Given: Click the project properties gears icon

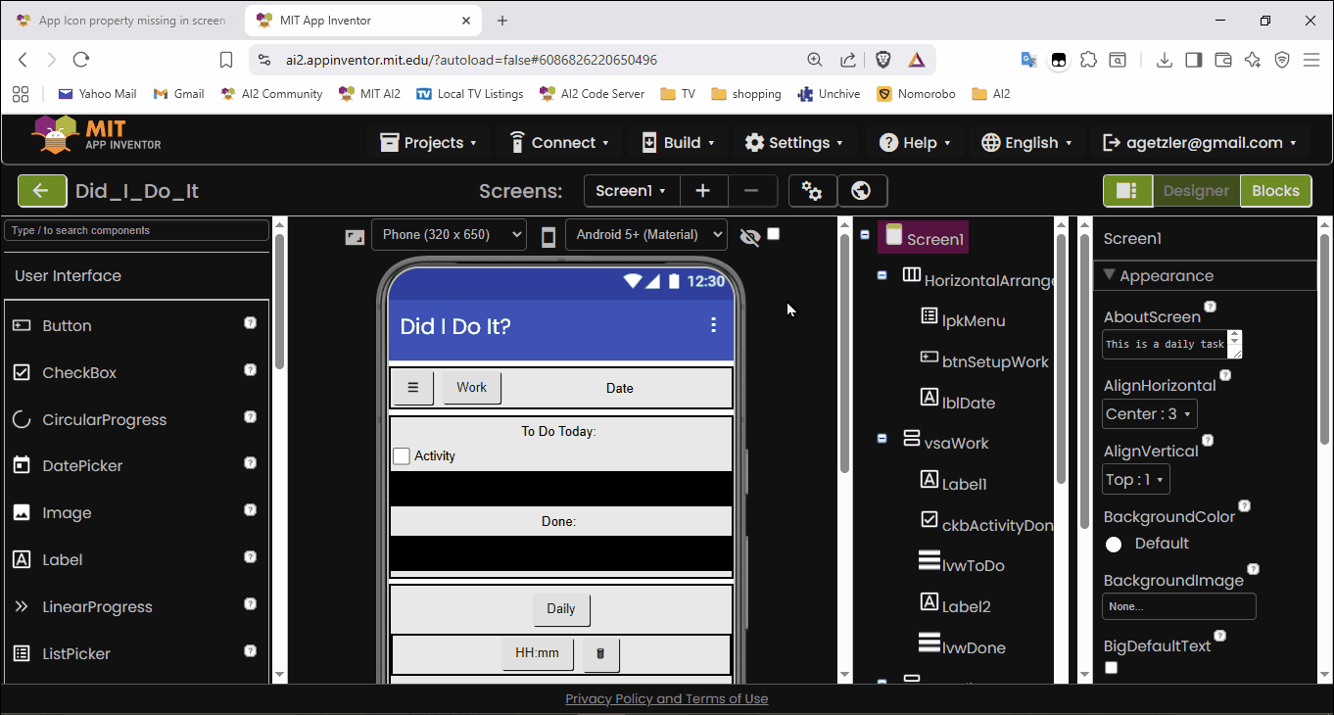Looking at the screenshot, I should 812,191.
